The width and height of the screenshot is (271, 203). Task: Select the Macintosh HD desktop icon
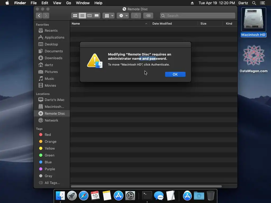pos(254,22)
